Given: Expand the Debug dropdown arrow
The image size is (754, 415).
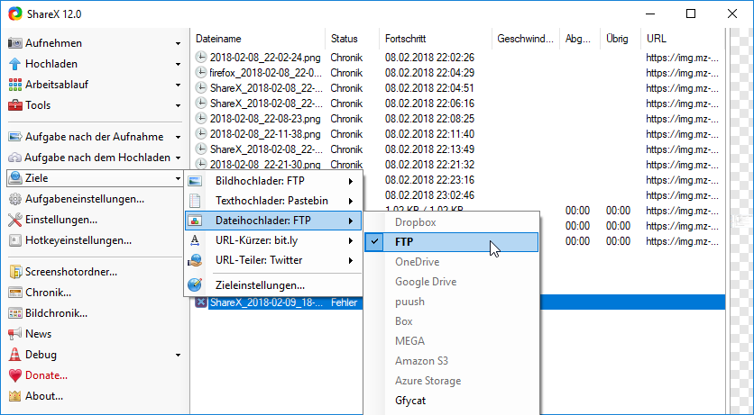Looking at the screenshot, I should [x=178, y=356].
